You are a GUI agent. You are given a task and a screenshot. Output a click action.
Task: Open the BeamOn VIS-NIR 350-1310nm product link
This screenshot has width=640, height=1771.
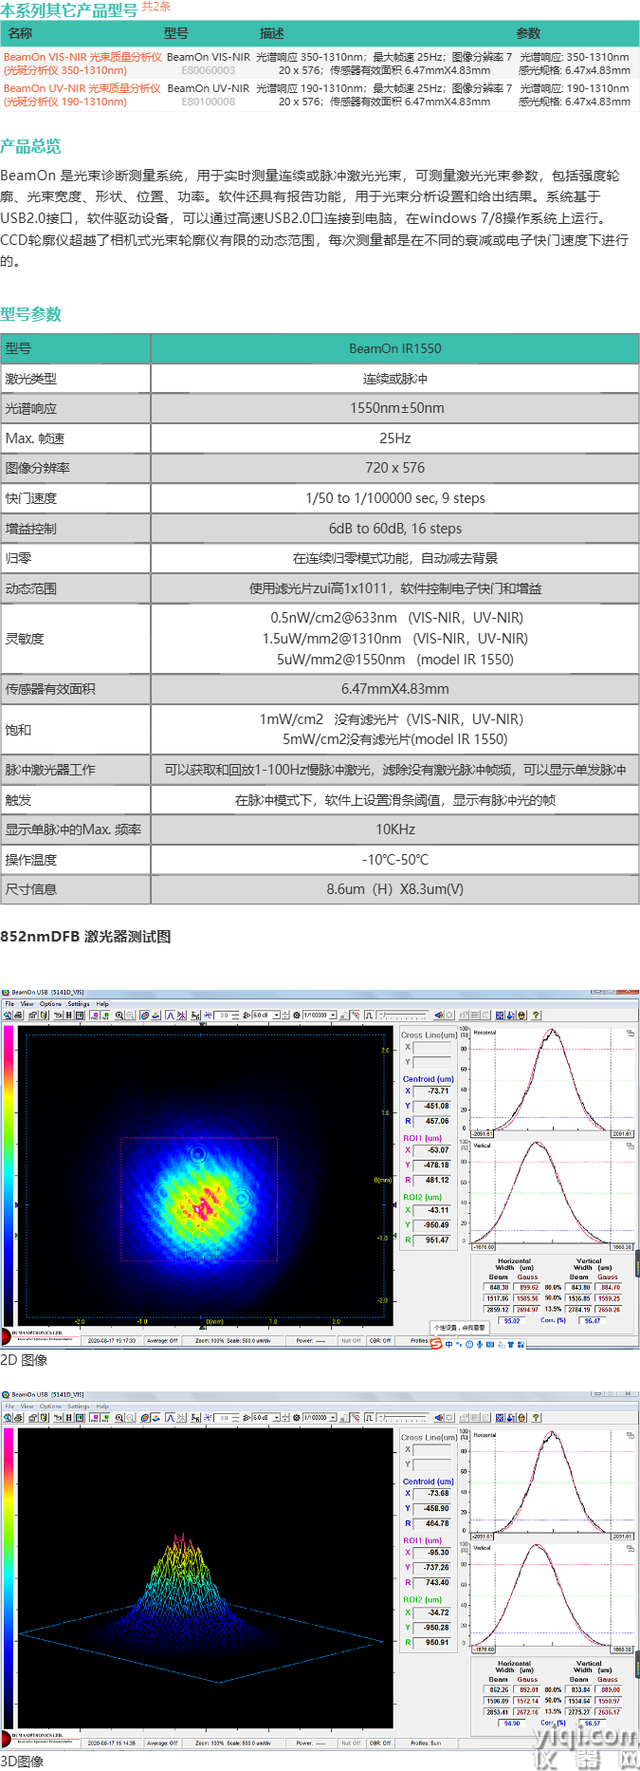[x=82, y=64]
